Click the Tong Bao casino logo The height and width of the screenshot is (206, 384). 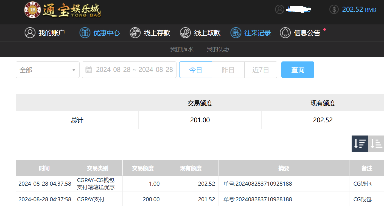[x=63, y=10]
